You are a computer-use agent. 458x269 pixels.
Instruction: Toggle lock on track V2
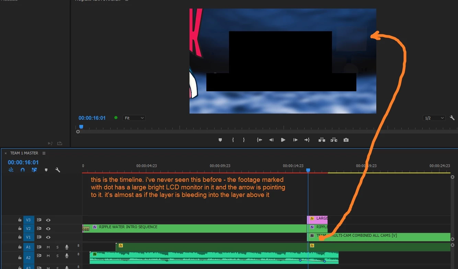[x=20, y=229]
